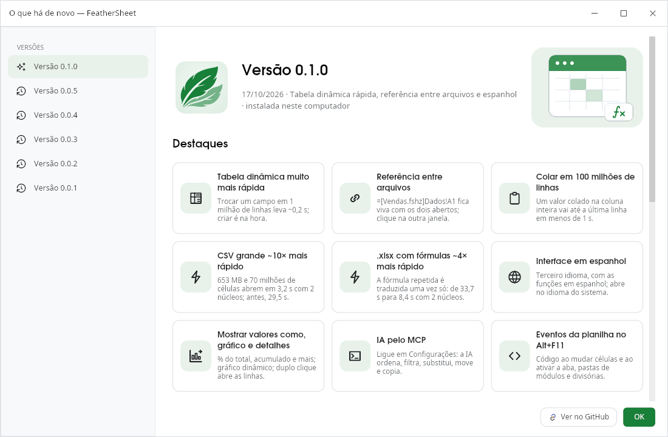Click the history icon beside Versão 0.0.1

click(x=21, y=188)
